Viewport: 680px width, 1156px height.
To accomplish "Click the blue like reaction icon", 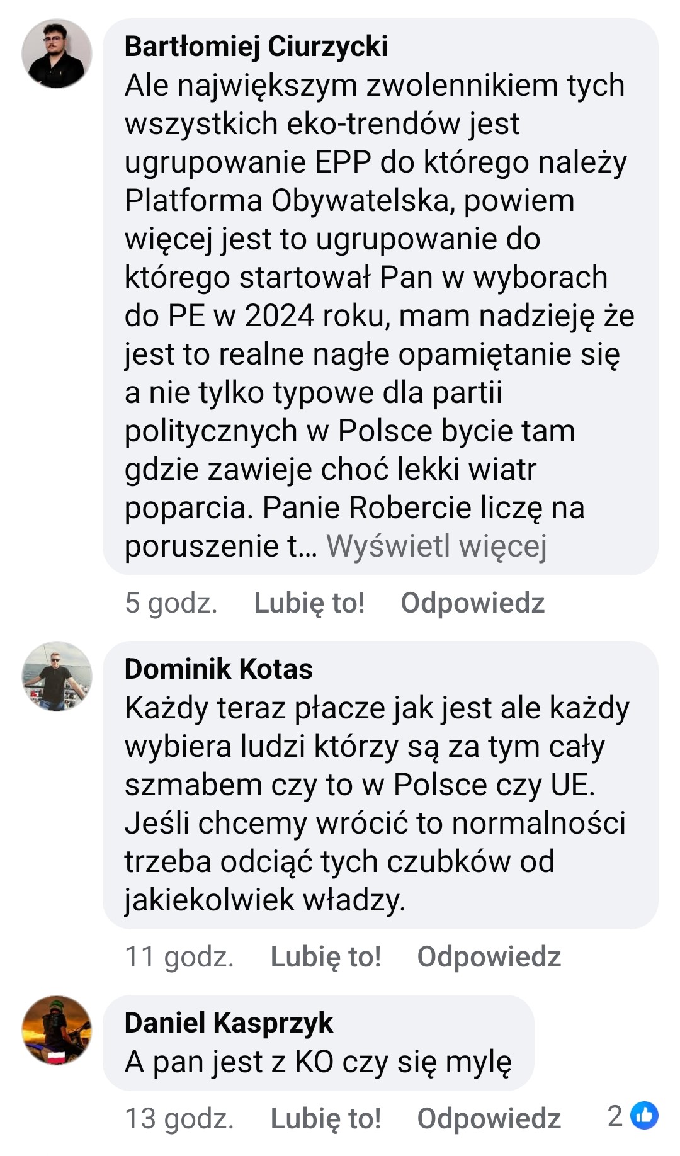I will (x=644, y=1116).
